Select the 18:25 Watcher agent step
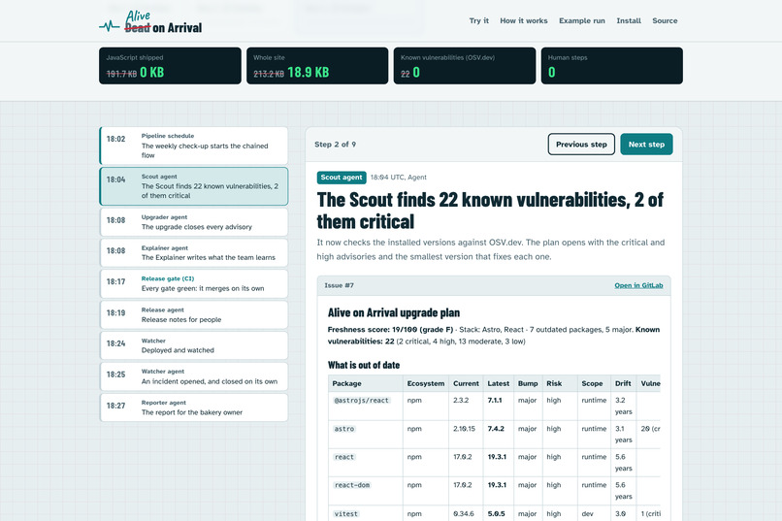The image size is (782, 521). tap(194, 376)
